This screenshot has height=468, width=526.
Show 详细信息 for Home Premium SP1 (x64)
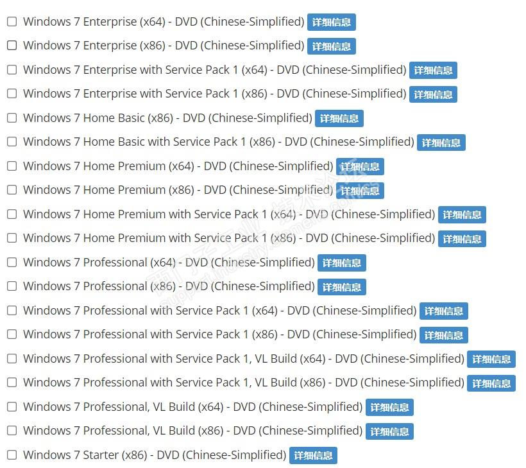(462, 215)
